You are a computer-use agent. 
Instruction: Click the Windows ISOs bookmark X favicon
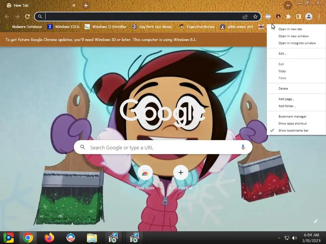coord(50,27)
